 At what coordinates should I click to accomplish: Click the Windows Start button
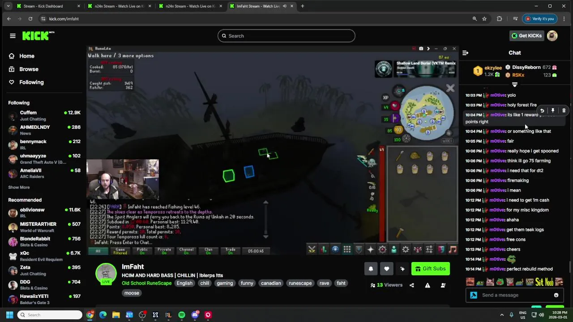pos(9,315)
